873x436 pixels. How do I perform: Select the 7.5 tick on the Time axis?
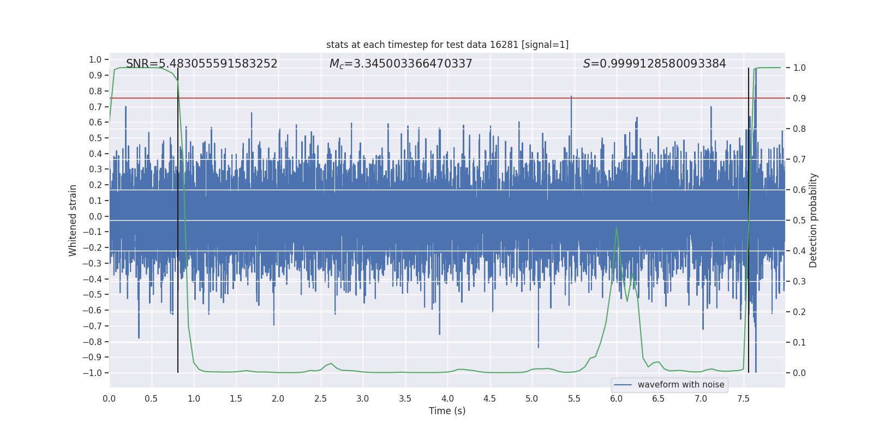point(743,398)
